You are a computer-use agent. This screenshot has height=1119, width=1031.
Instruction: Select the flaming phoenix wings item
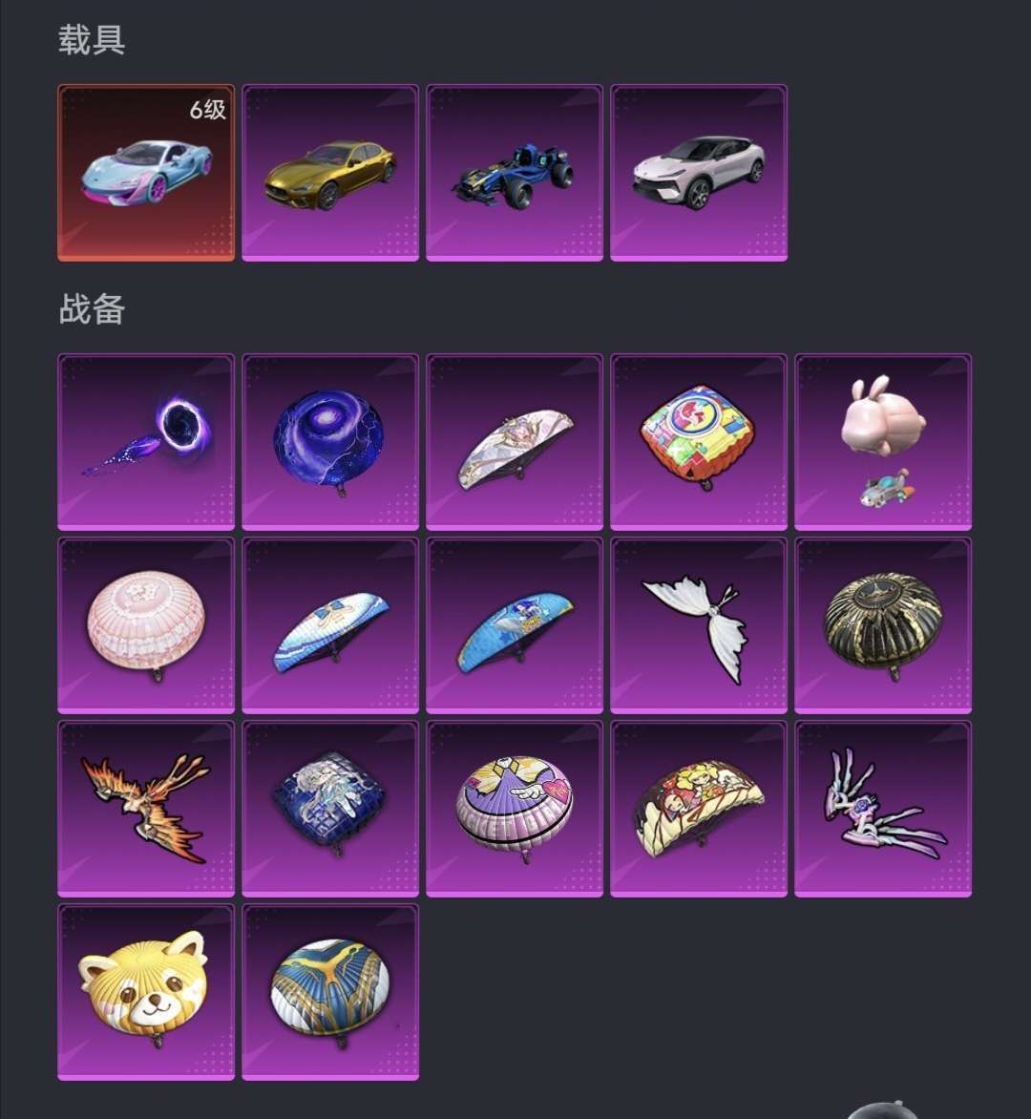145,809
